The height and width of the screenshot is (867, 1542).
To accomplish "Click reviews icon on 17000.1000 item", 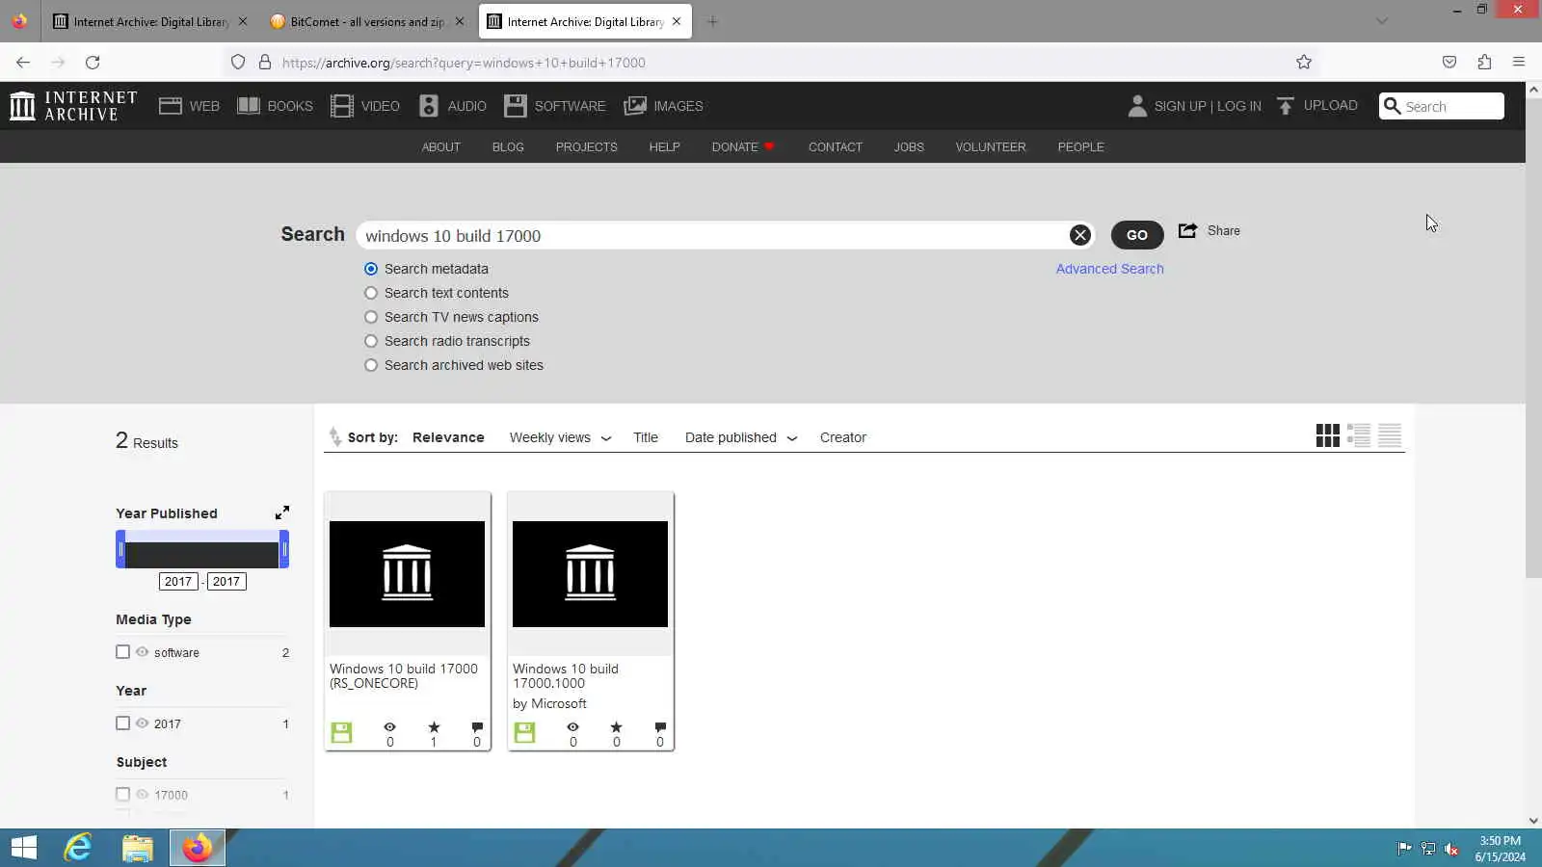I will coord(660,727).
